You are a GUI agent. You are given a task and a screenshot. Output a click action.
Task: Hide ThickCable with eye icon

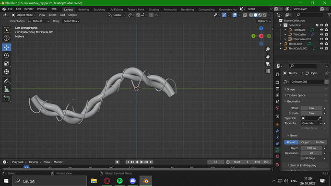pos(321,44)
